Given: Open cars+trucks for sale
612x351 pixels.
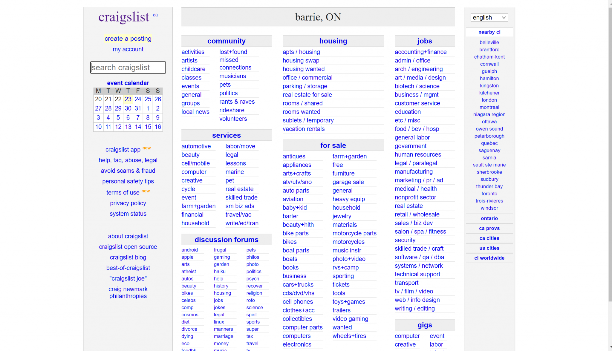Looking at the screenshot, I should coord(298,285).
